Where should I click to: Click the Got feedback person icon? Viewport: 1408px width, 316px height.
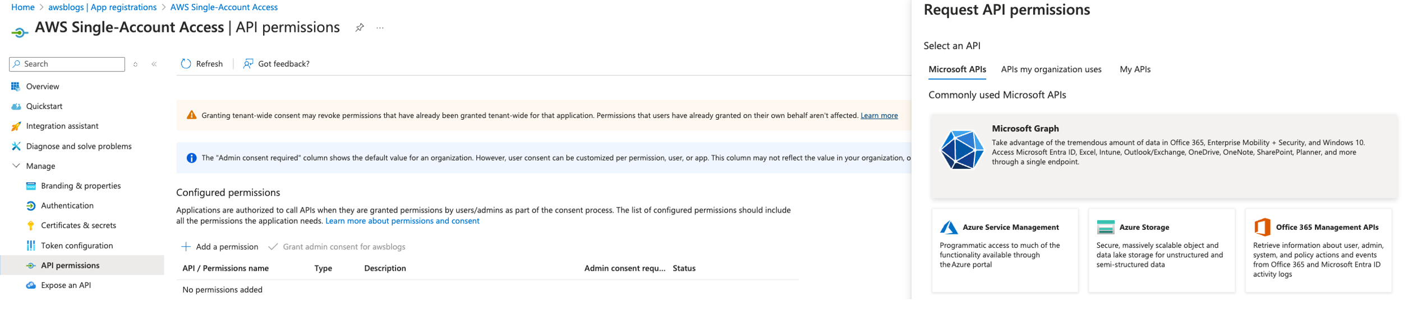click(x=248, y=64)
